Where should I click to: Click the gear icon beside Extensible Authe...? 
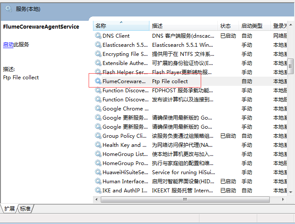tap(98, 63)
